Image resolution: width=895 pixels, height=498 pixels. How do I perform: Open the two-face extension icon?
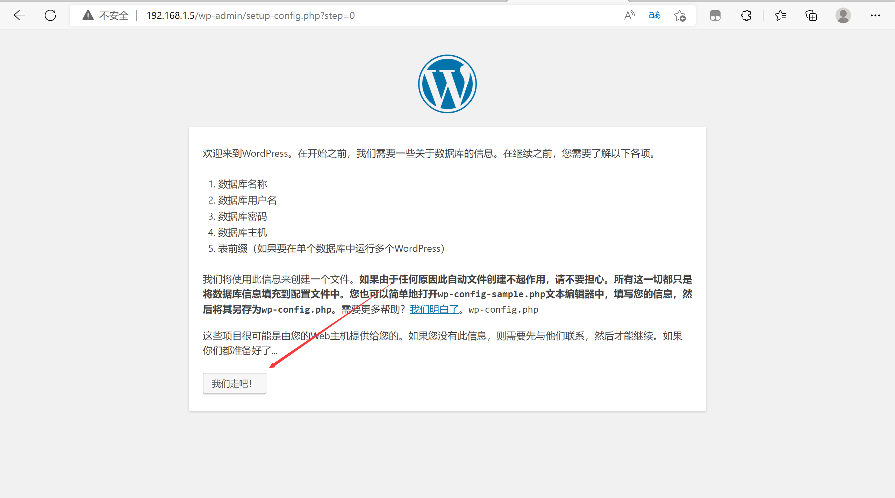pos(715,15)
